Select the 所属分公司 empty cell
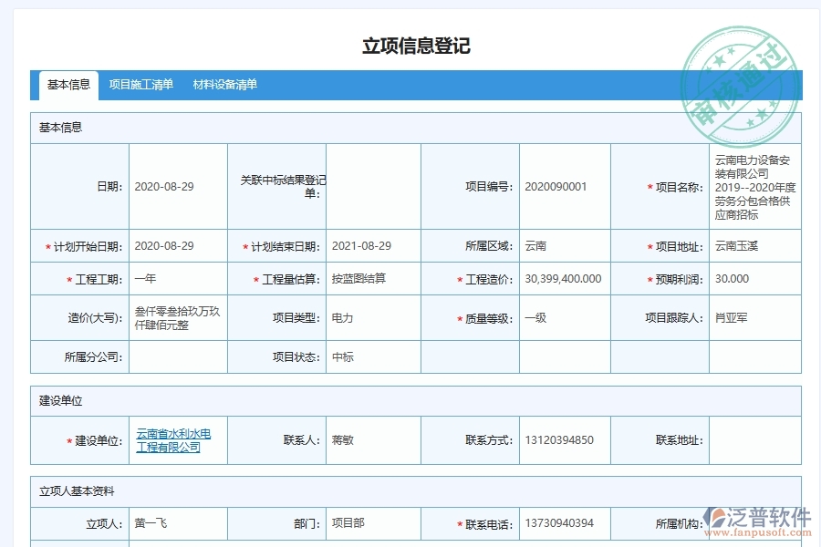Image resolution: width=821 pixels, height=547 pixels. (178, 357)
